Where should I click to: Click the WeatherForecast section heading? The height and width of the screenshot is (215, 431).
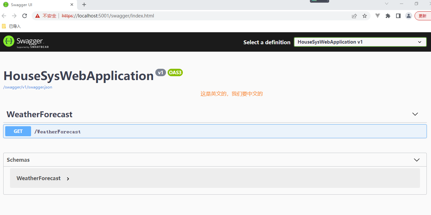pos(39,114)
